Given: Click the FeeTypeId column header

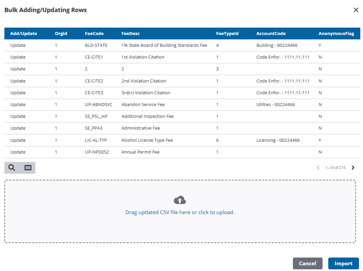Looking at the screenshot, I should coord(227,34).
